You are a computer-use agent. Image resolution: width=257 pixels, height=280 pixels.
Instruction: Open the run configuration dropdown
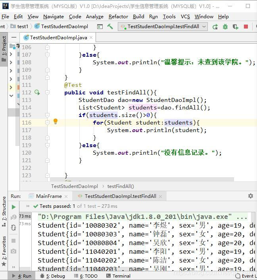[163, 27]
